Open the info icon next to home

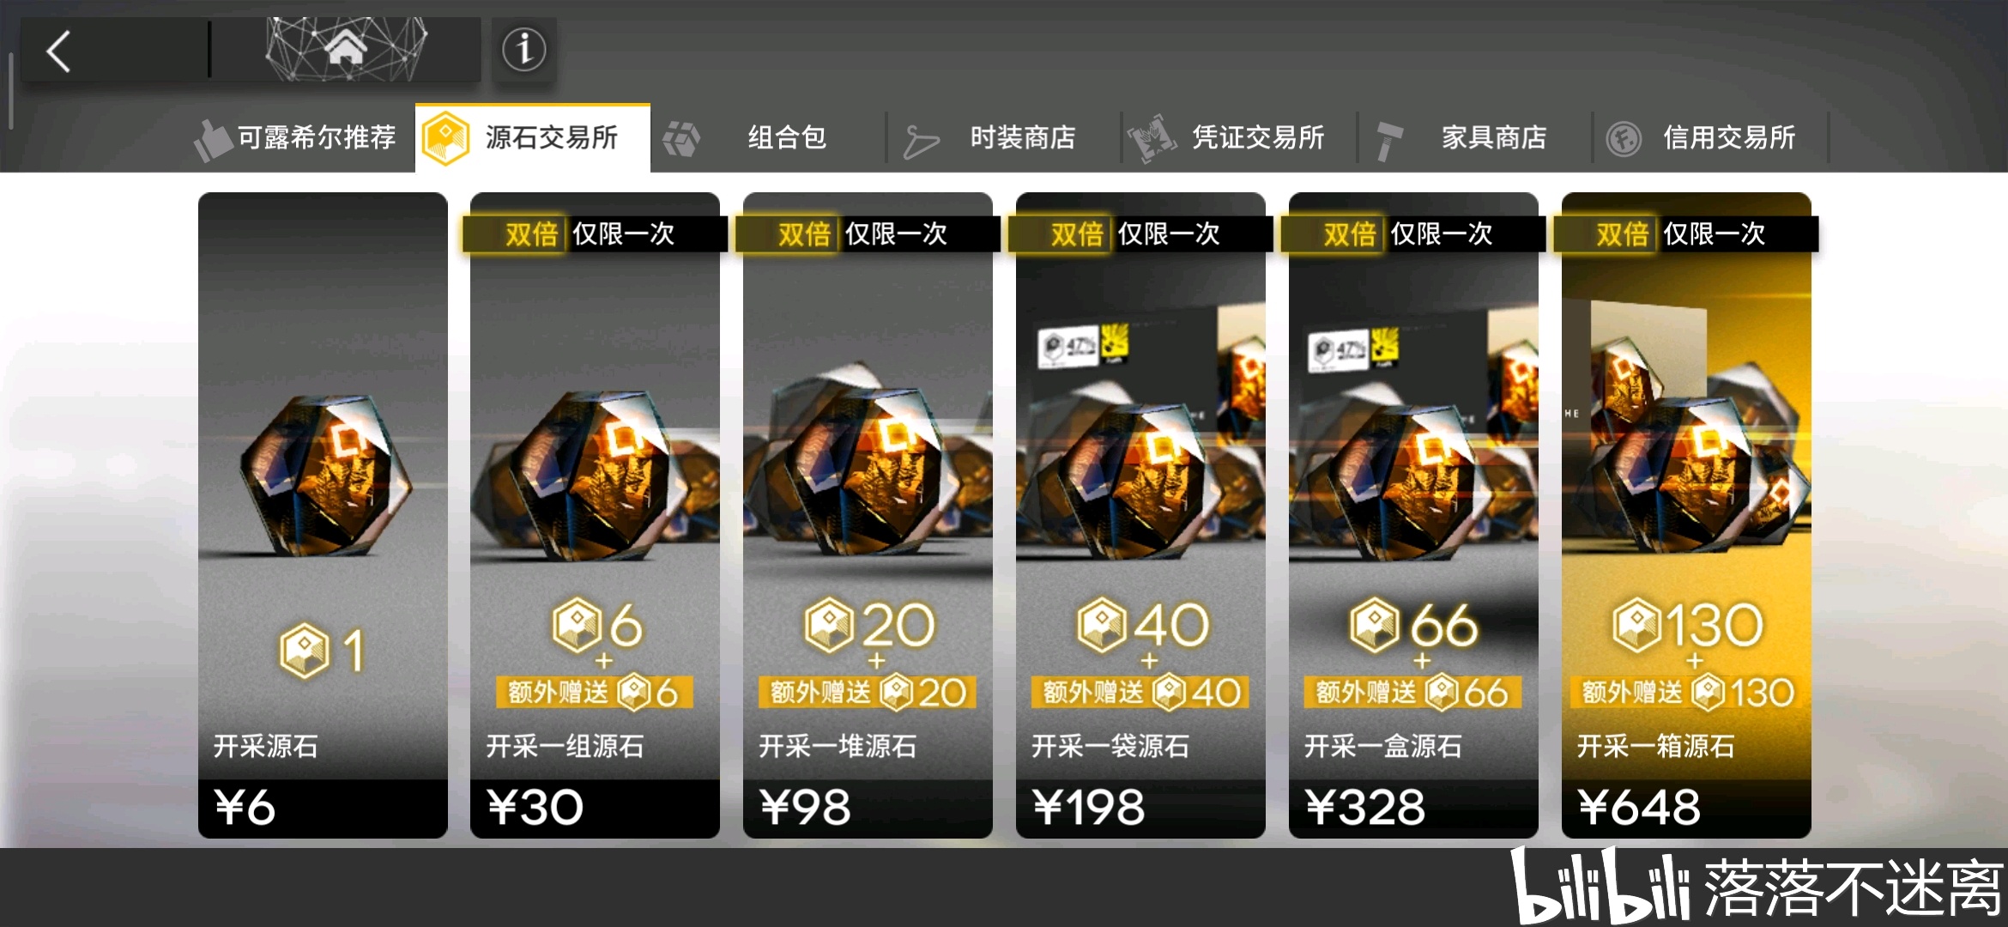point(523,50)
